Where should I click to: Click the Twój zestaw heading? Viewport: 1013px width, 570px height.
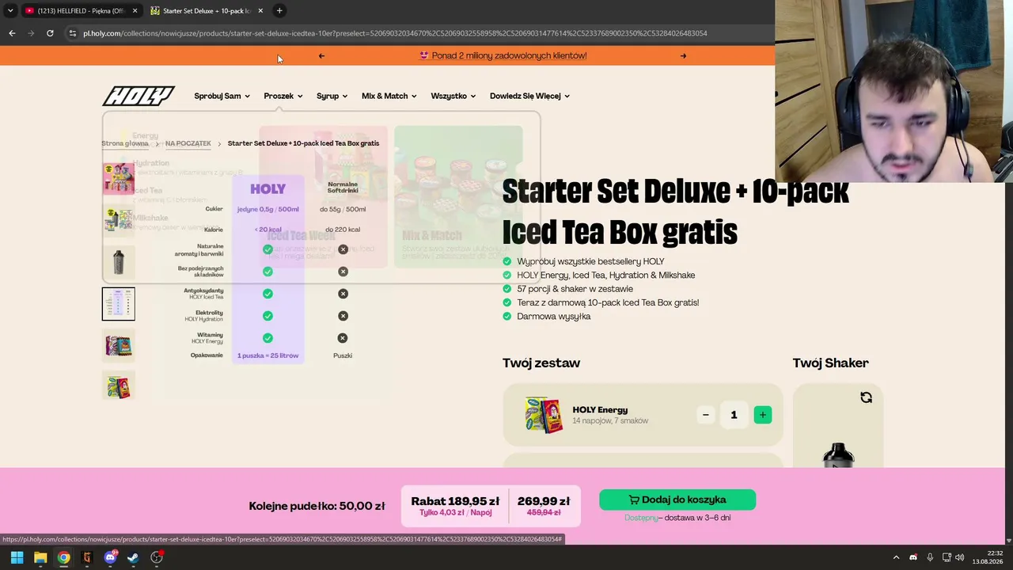point(541,363)
